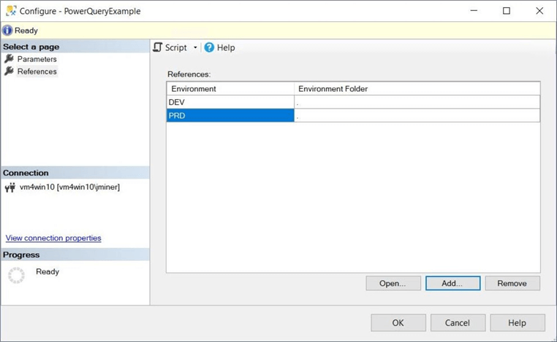The height and width of the screenshot is (342, 557).
Task: Select the PRD environment row
Action: pos(230,115)
